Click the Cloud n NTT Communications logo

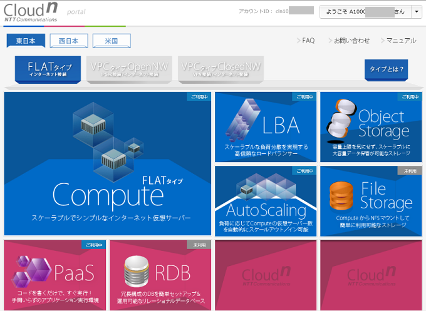(x=31, y=13)
